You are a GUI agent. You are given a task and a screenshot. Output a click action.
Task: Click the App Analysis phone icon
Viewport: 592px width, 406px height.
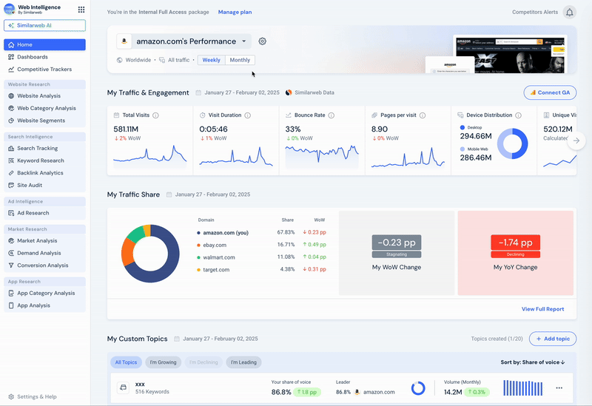point(11,305)
